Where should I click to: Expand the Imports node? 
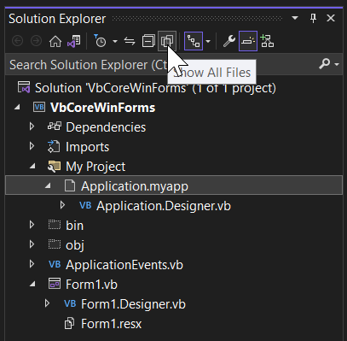pyautogui.click(x=32, y=146)
